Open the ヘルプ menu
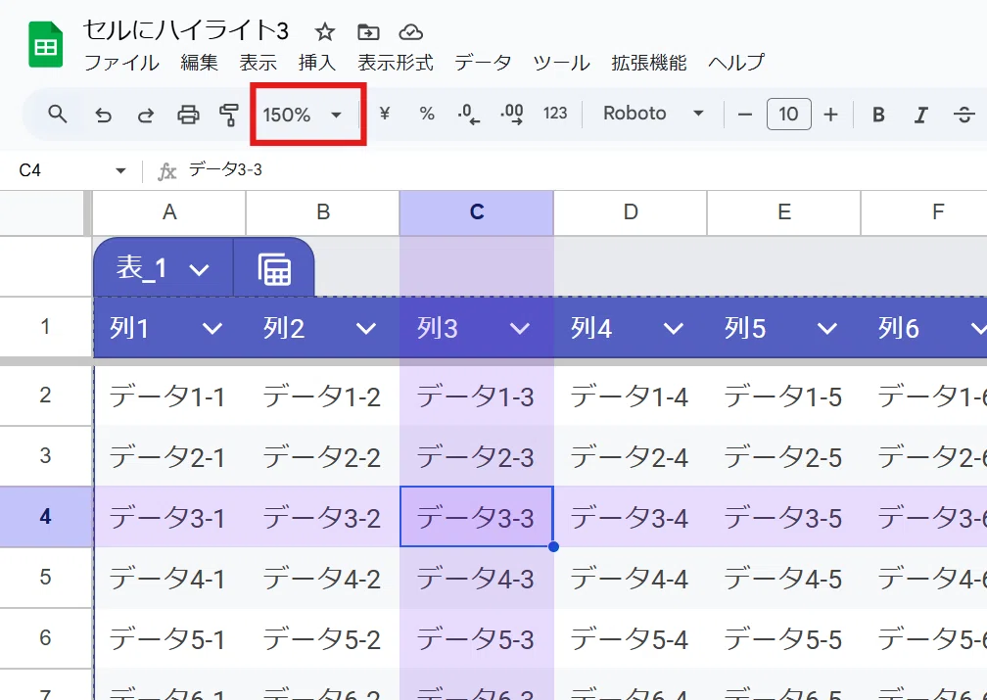This screenshot has width=987, height=700. pos(736,63)
